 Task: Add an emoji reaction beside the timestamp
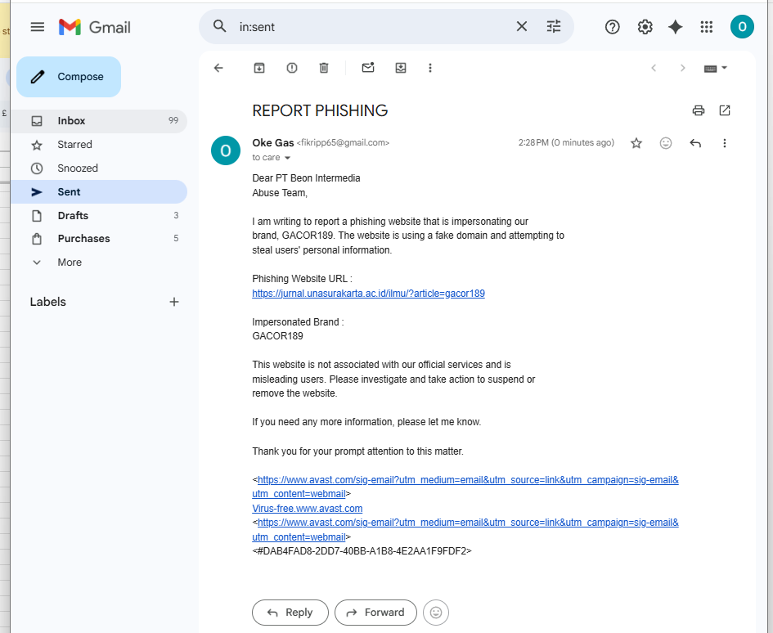coord(666,143)
